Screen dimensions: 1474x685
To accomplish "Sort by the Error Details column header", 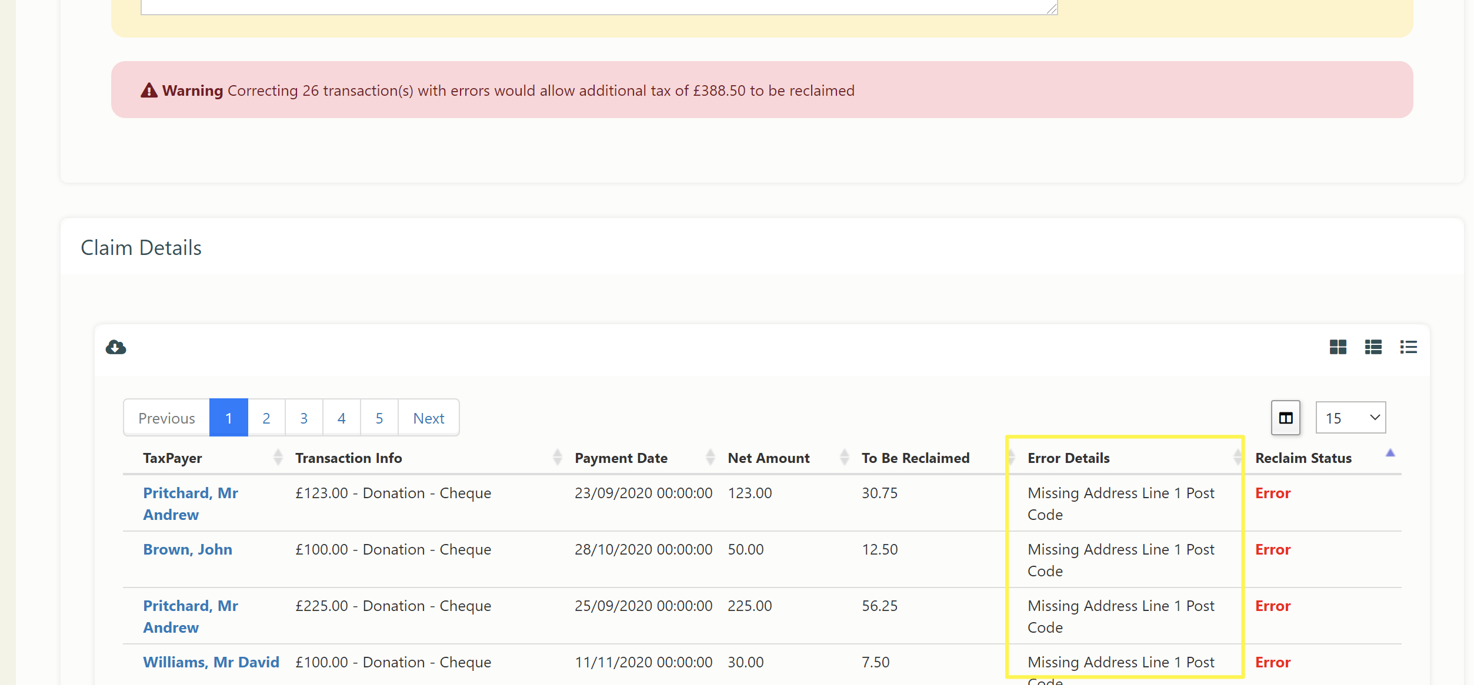I will tap(1068, 458).
